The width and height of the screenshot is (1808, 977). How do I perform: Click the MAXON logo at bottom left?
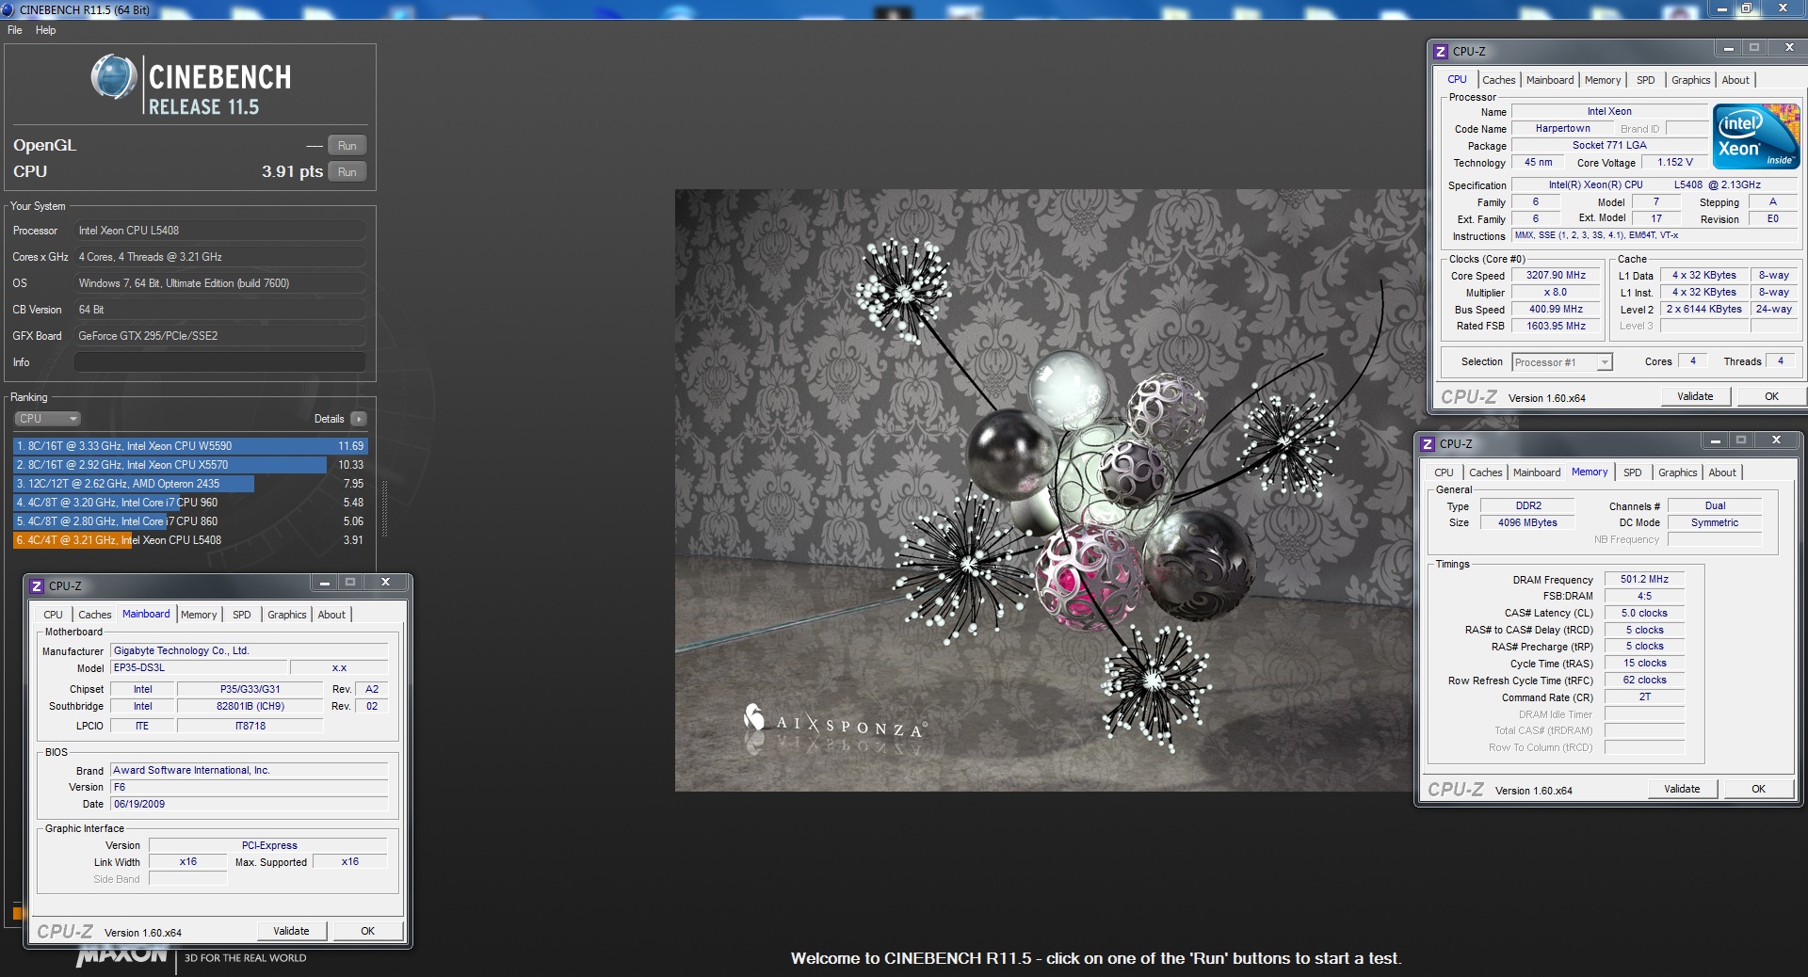click(x=122, y=957)
